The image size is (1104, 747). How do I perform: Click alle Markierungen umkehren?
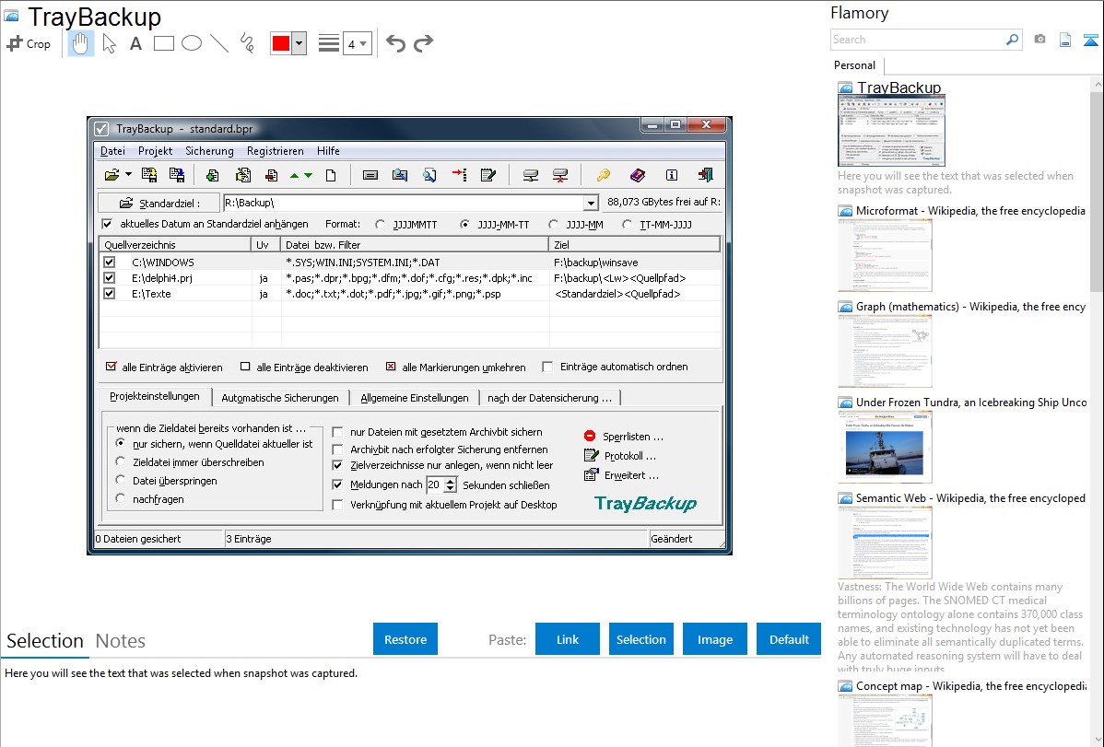455,367
